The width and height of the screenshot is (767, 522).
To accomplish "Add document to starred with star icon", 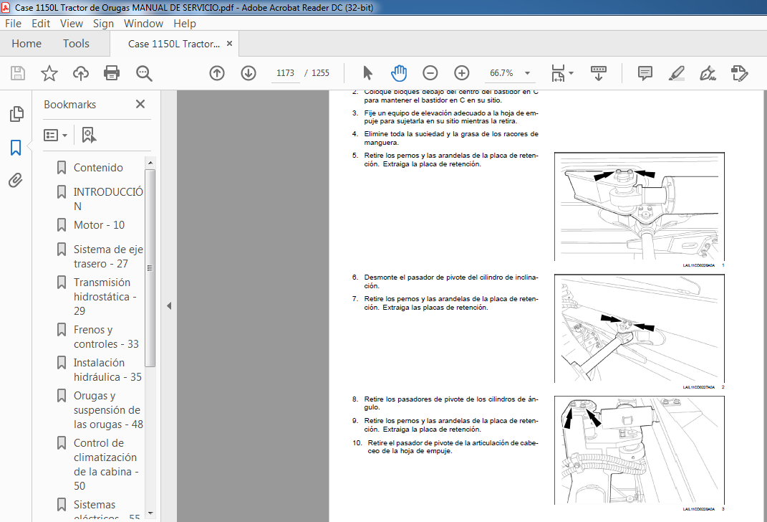I will click(49, 73).
